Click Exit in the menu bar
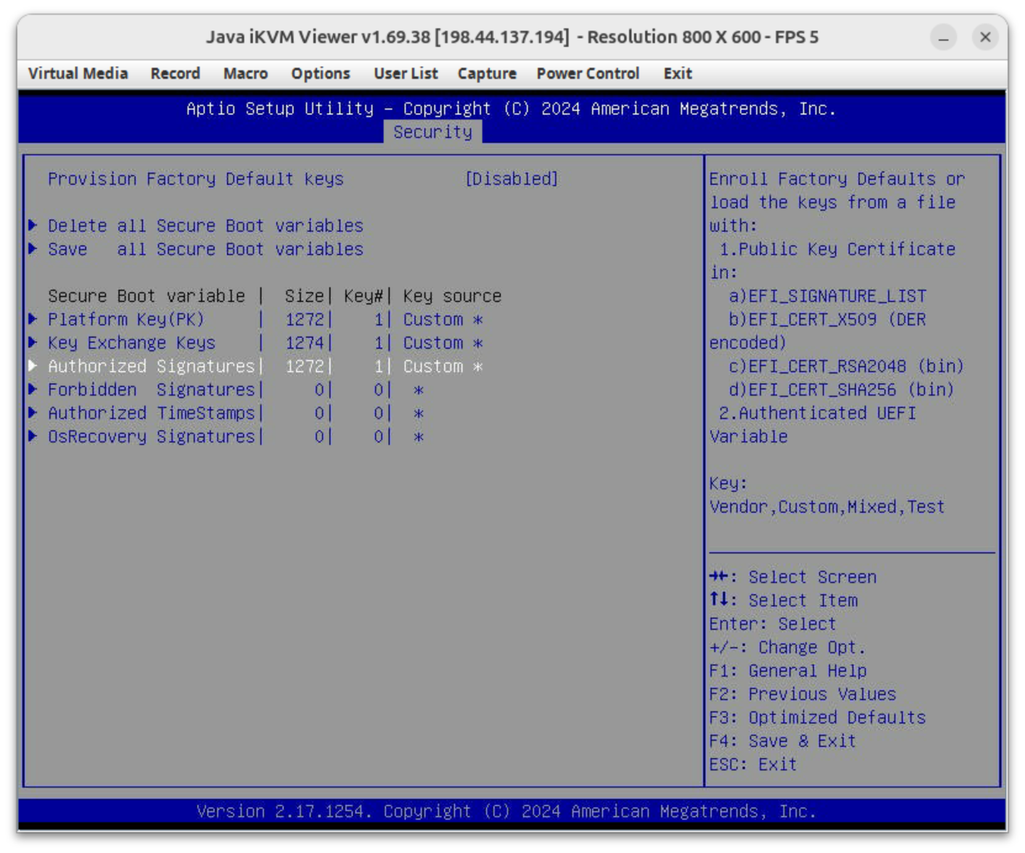The width and height of the screenshot is (1025, 853). pyautogui.click(x=677, y=73)
